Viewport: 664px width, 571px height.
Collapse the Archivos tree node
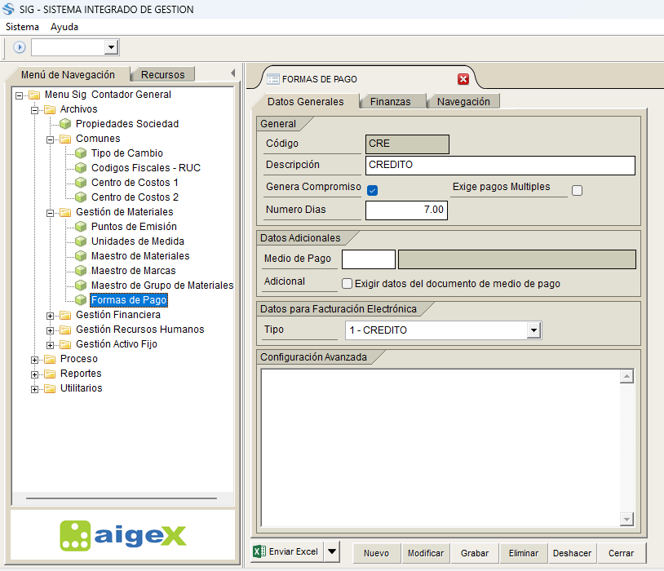click(x=35, y=111)
